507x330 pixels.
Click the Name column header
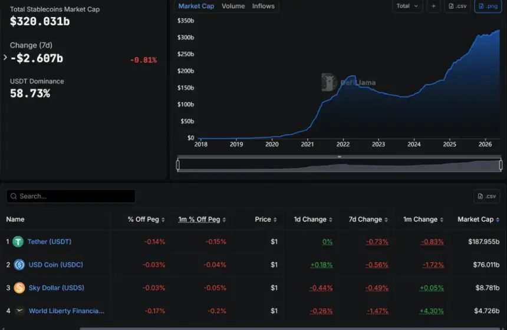[x=15, y=219]
